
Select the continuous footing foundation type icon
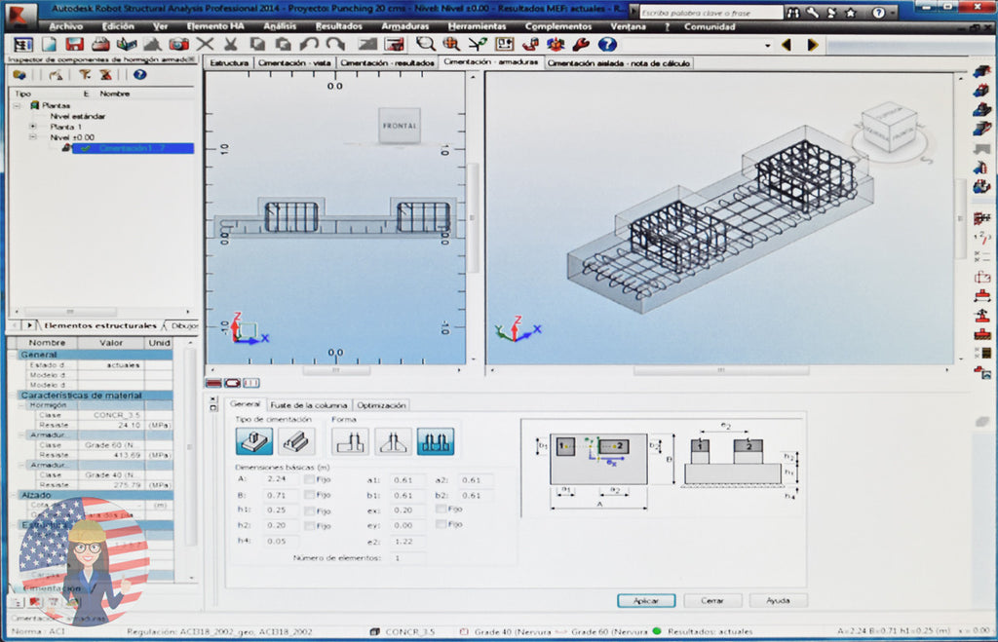pos(296,441)
